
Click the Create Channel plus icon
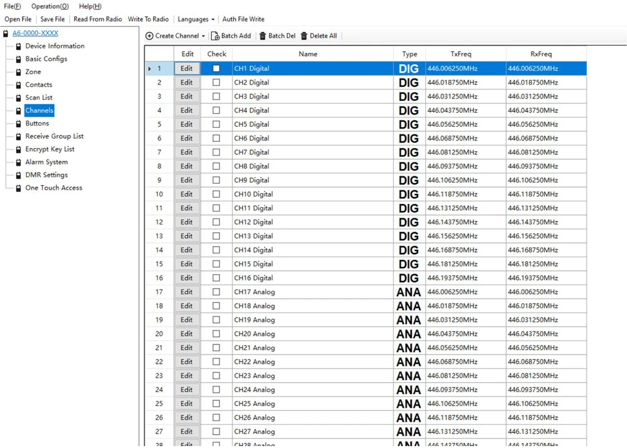tap(149, 36)
